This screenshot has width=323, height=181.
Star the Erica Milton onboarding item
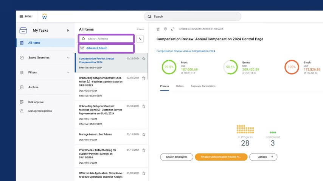coord(144,78)
